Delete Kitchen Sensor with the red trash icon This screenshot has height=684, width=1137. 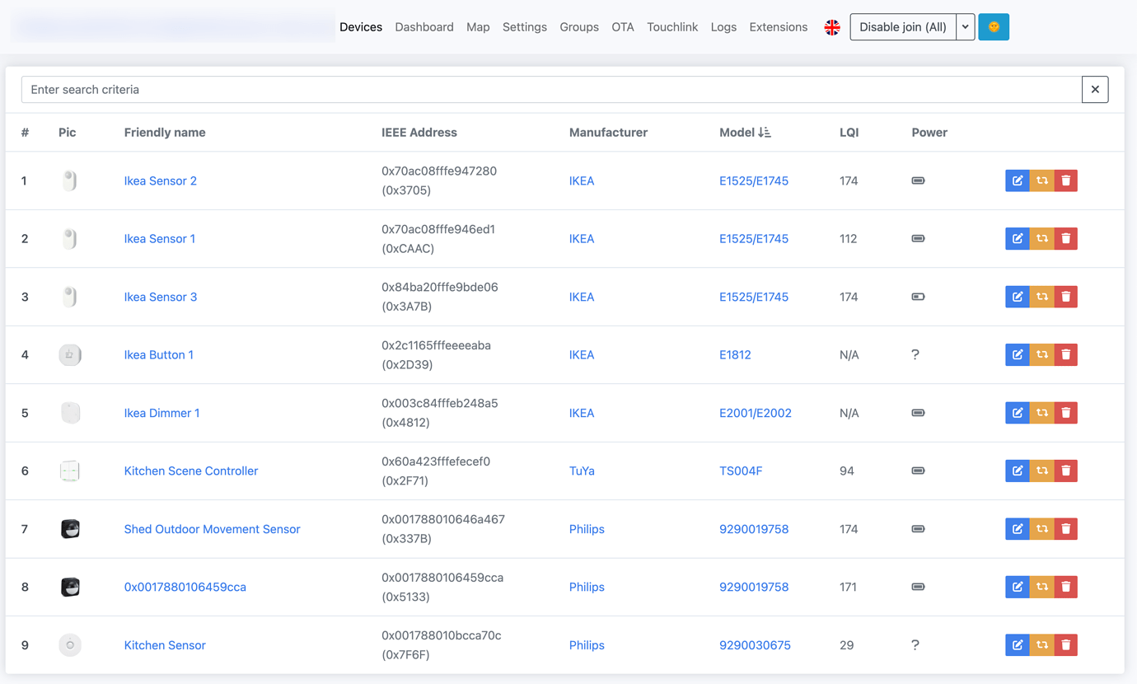pyautogui.click(x=1066, y=645)
